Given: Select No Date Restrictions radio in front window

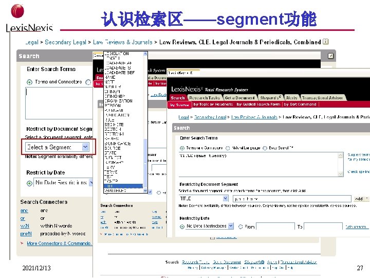Looking at the screenshot, I should coord(182,227).
